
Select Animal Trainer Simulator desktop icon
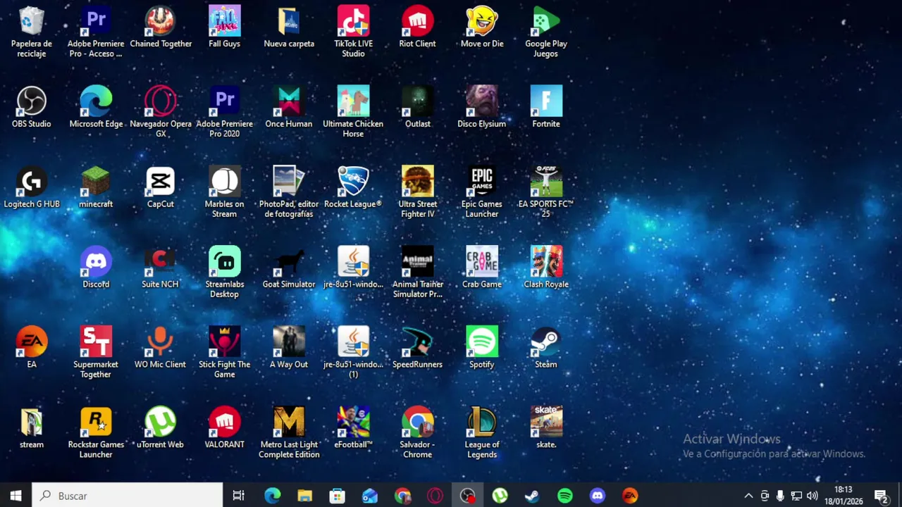(x=417, y=273)
